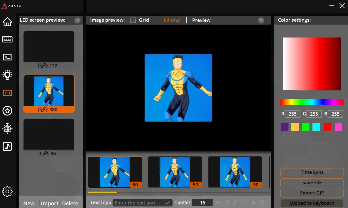Viewport: 348px width, 208px height.
Task: Click the character image on editing canvas
Action: click(178, 88)
